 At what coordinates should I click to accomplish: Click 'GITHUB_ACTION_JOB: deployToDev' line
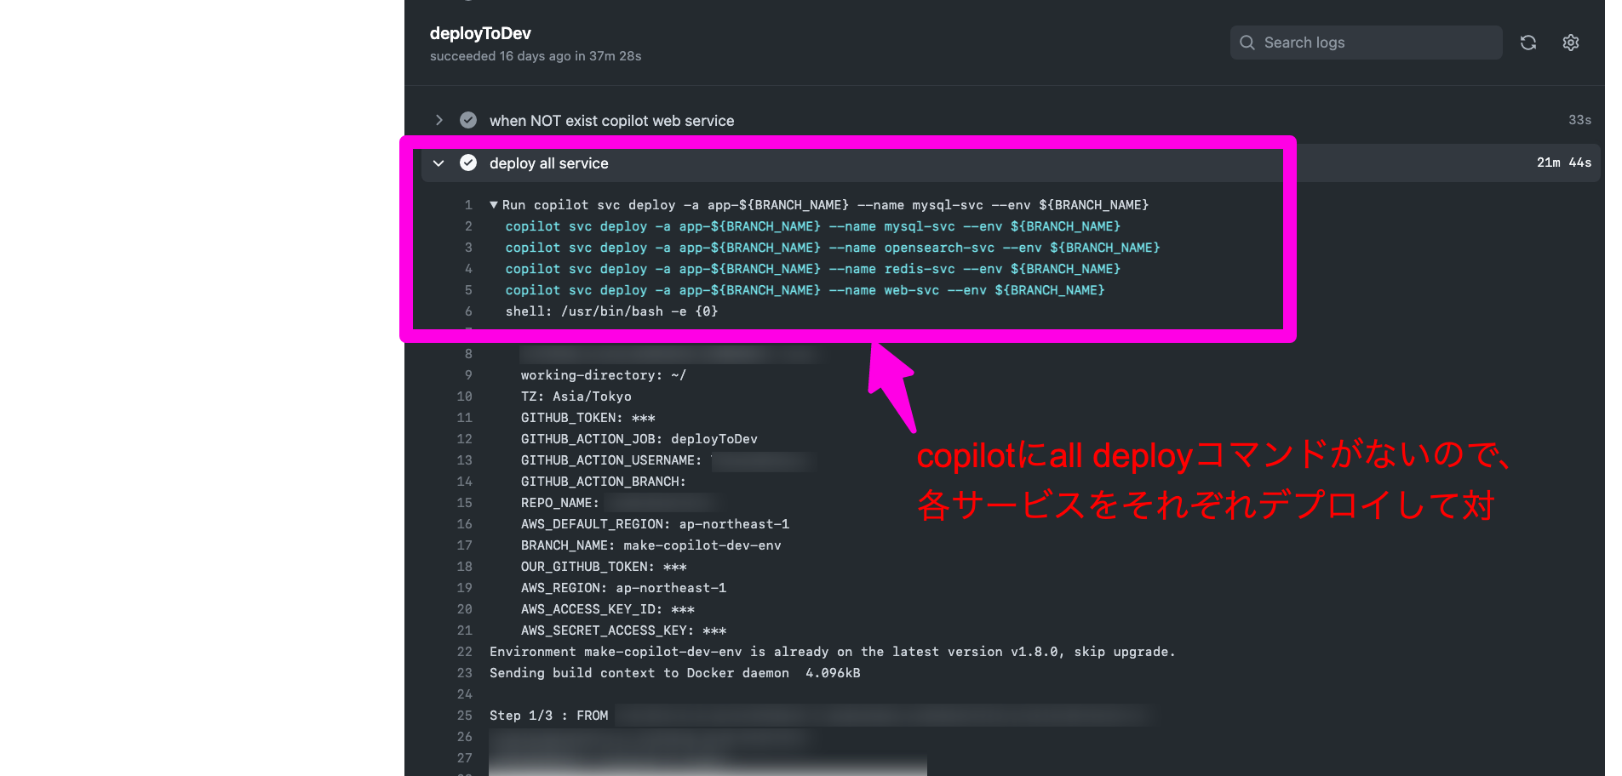[639, 439]
